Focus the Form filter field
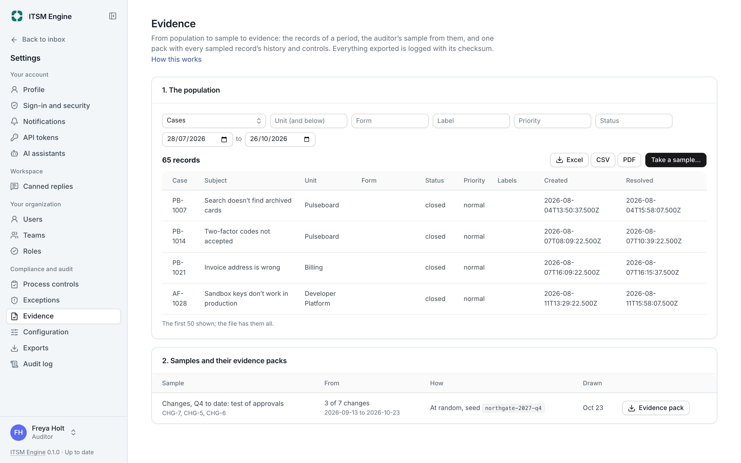741x463 pixels. point(390,121)
